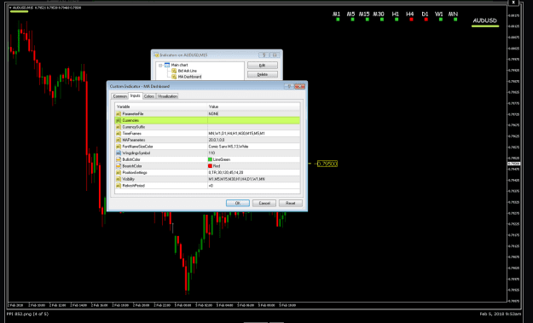Click the green square under M5
The image size is (533, 323).
click(x=352, y=20)
